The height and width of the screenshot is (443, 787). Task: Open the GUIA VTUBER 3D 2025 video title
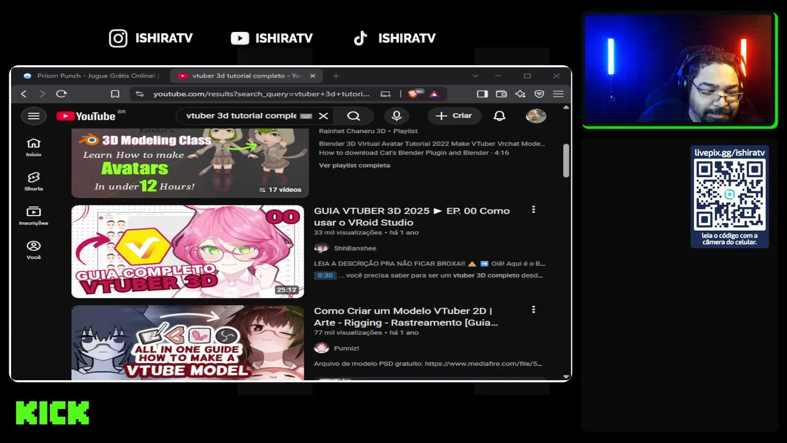pos(412,217)
